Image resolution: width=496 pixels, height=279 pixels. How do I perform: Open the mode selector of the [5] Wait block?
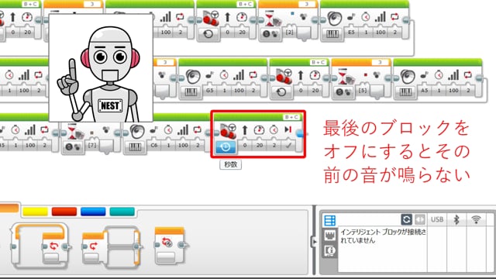click(343, 92)
